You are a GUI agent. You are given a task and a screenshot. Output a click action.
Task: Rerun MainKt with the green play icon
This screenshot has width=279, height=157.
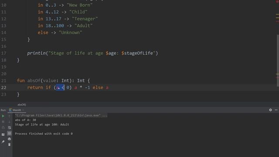coord(3,116)
